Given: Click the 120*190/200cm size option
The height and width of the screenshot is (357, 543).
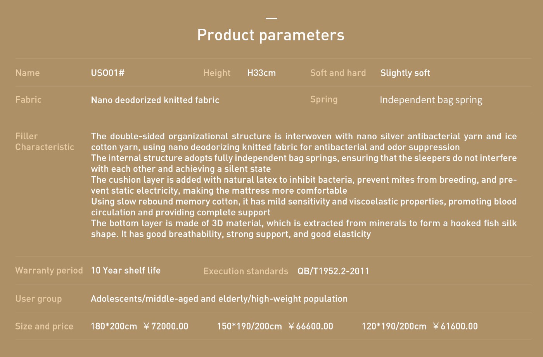Looking at the screenshot, I should coord(394,326).
